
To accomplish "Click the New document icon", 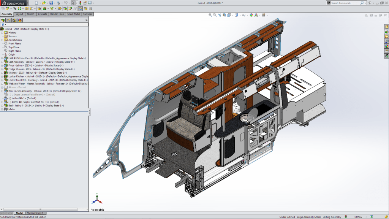I will click(36, 3).
